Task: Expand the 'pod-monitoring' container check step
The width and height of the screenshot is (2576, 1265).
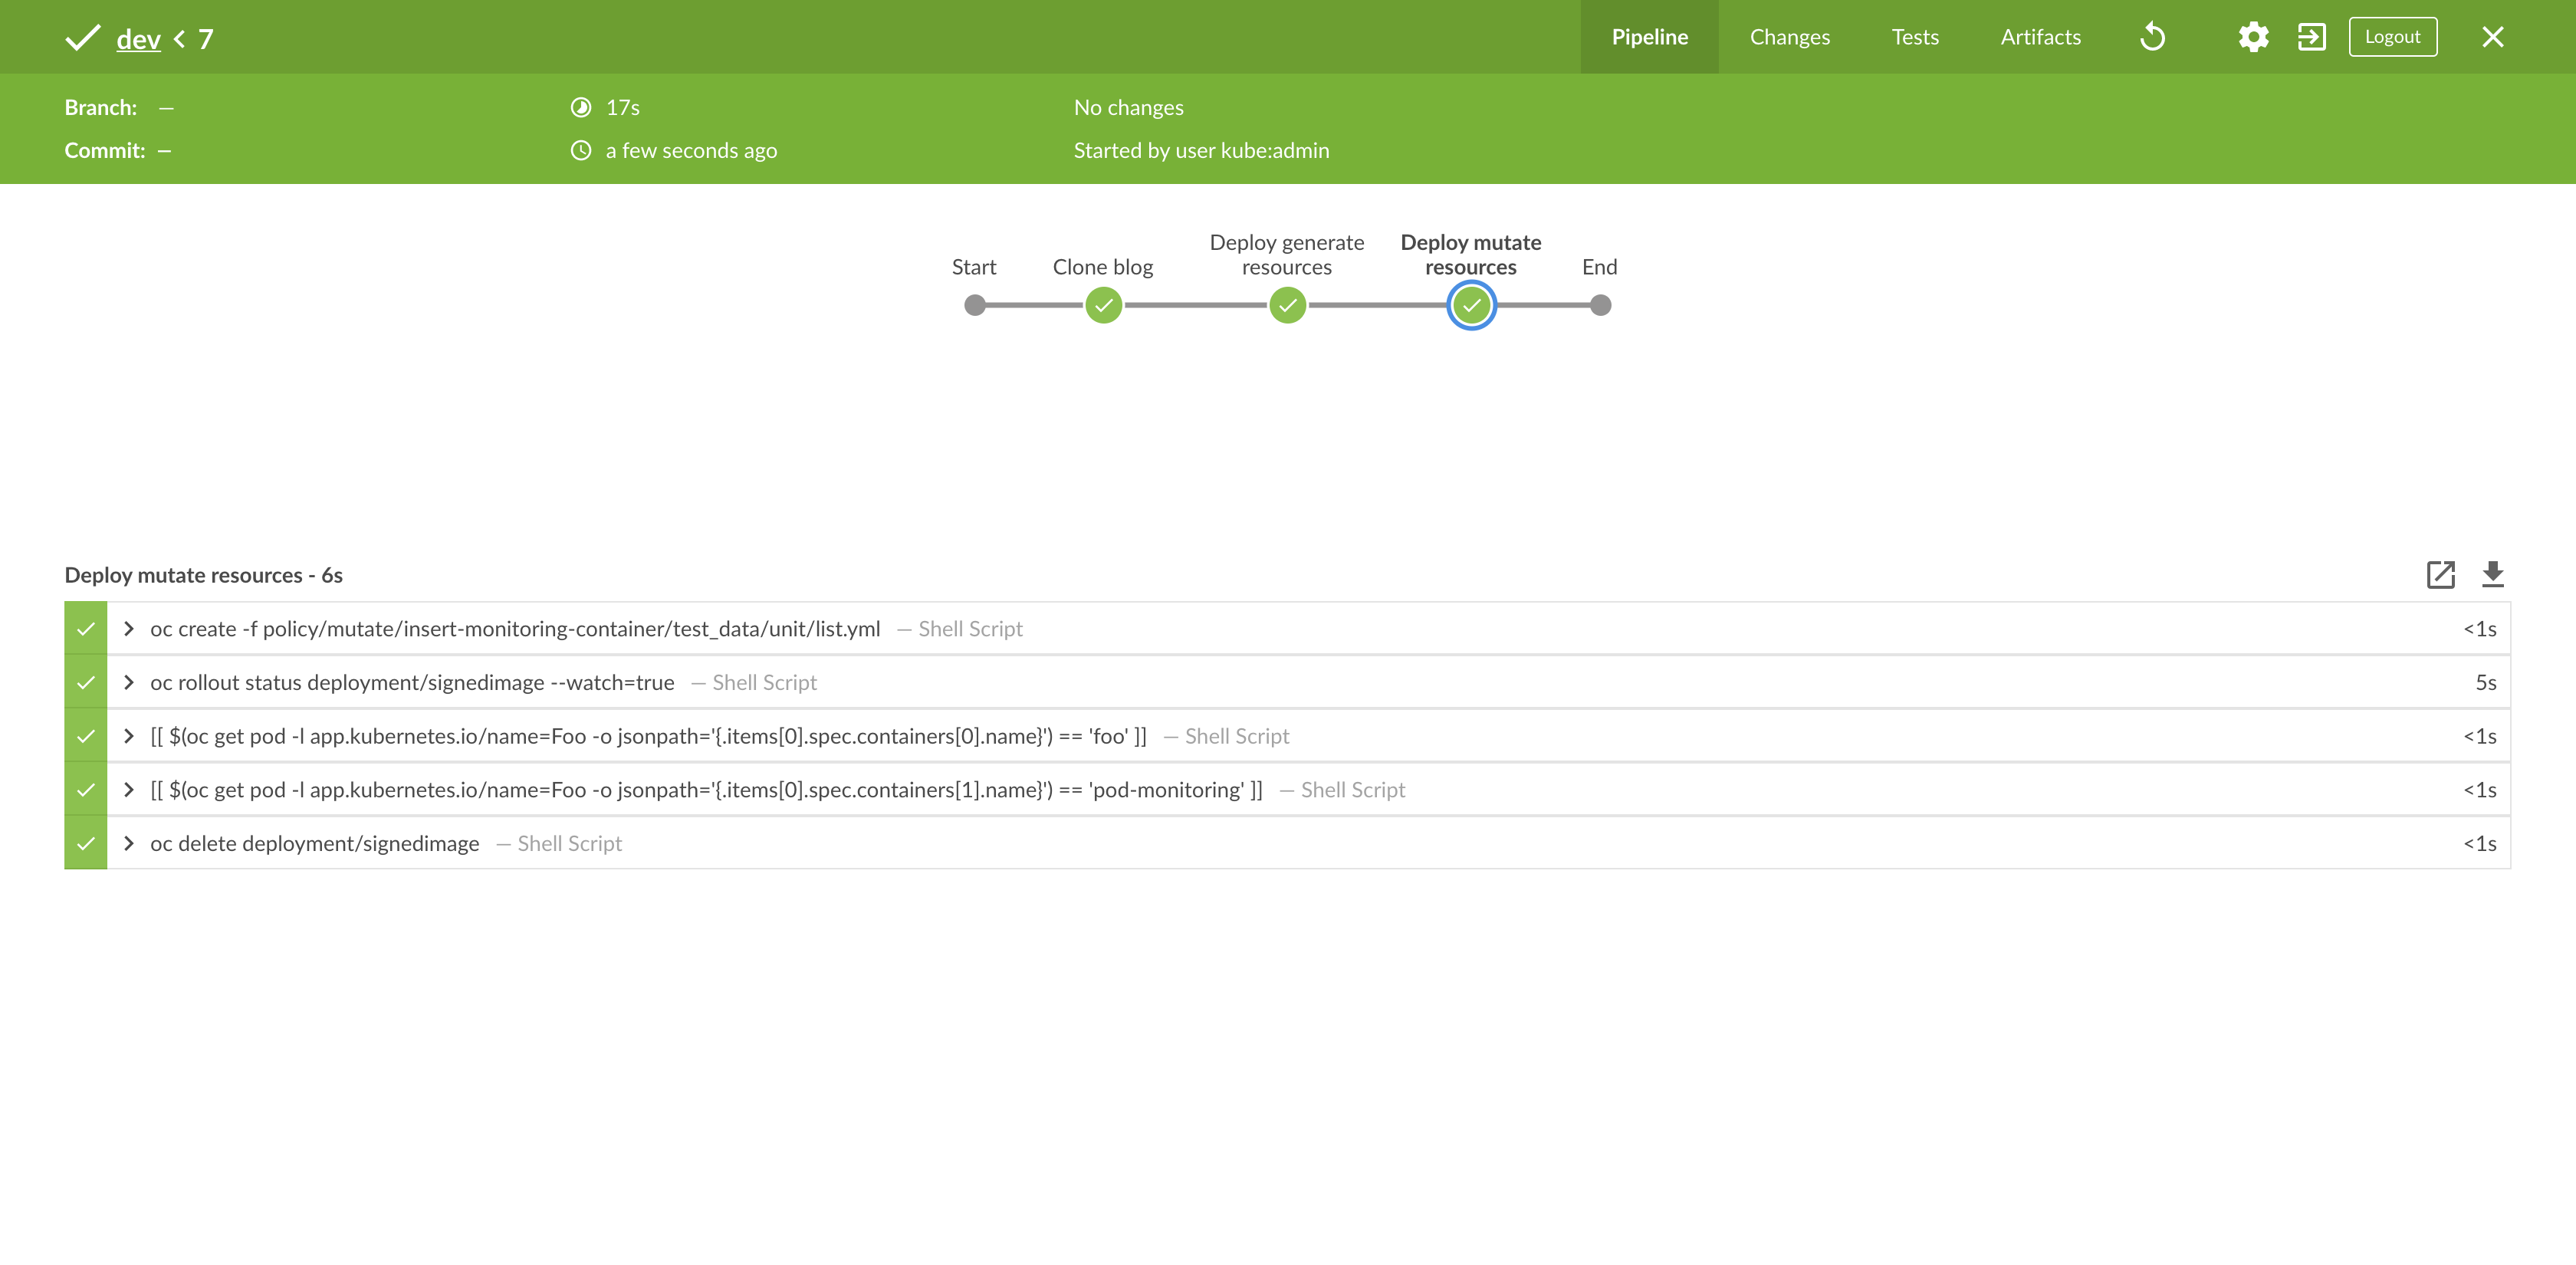Action: point(129,790)
